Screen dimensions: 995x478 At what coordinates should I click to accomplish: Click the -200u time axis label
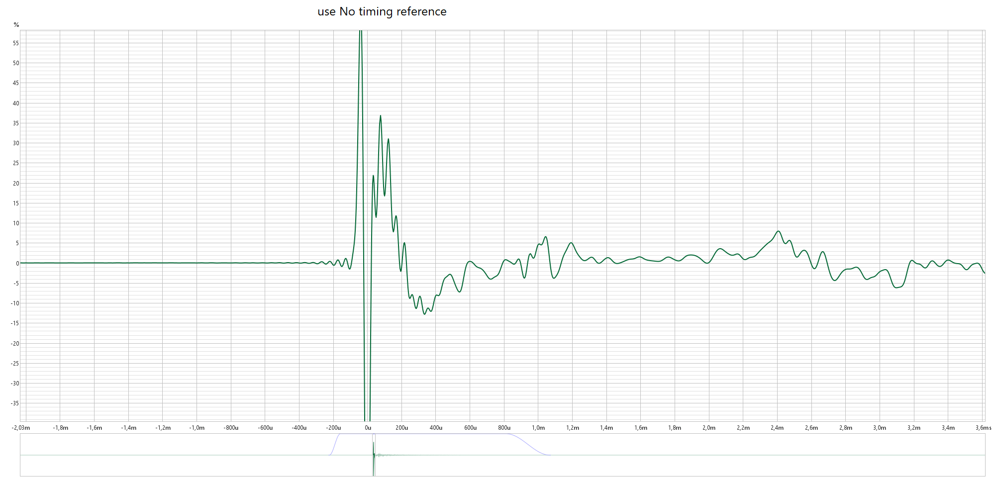click(x=333, y=428)
